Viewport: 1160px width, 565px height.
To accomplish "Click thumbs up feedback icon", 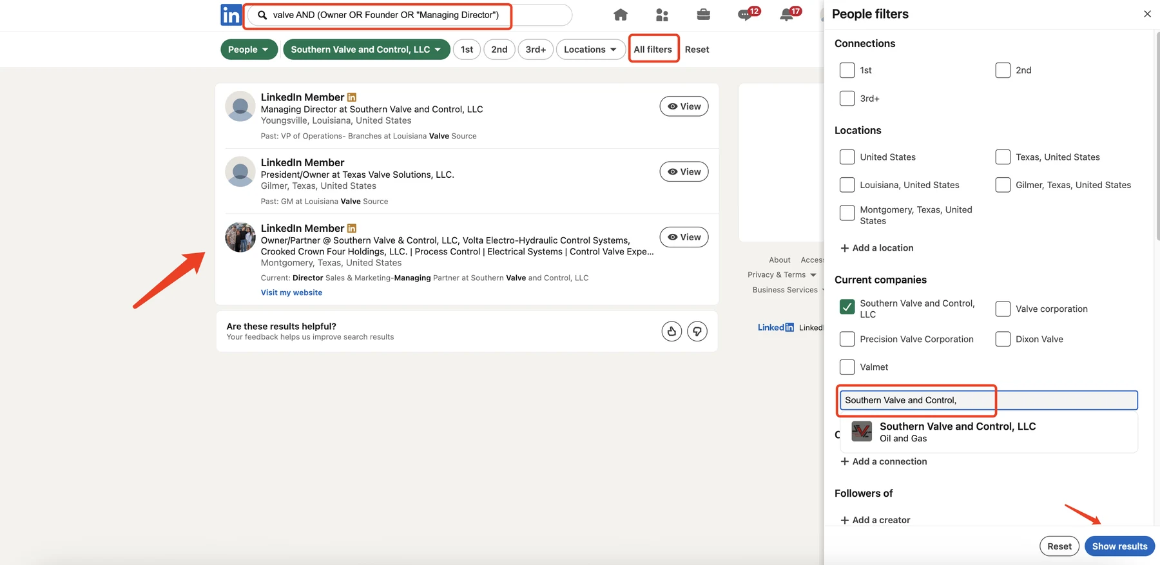I will coord(672,331).
